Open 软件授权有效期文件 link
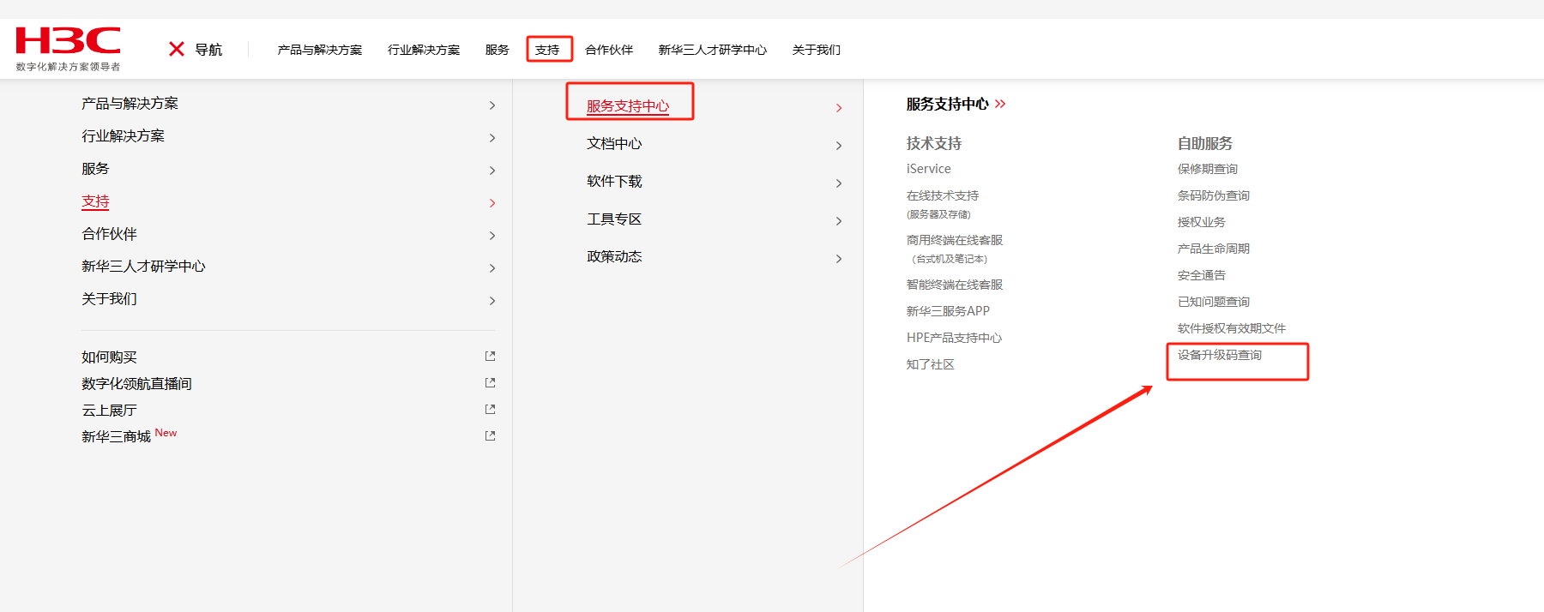The width and height of the screenshot is (1544, 612). tap(1232, 328)
